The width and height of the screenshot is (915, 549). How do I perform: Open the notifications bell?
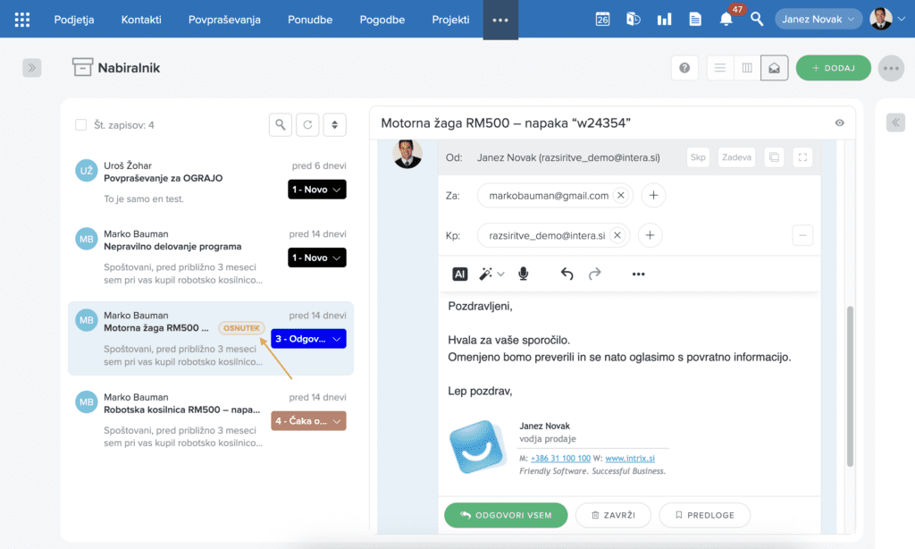coord(726,20)
